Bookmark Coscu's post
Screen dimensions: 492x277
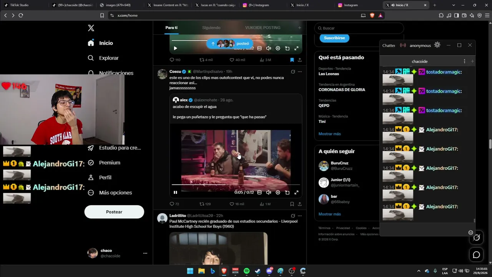point(292,204)
